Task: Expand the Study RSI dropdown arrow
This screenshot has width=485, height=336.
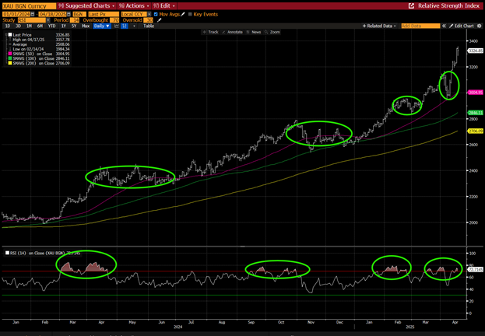Action: [x=48, y=20]
